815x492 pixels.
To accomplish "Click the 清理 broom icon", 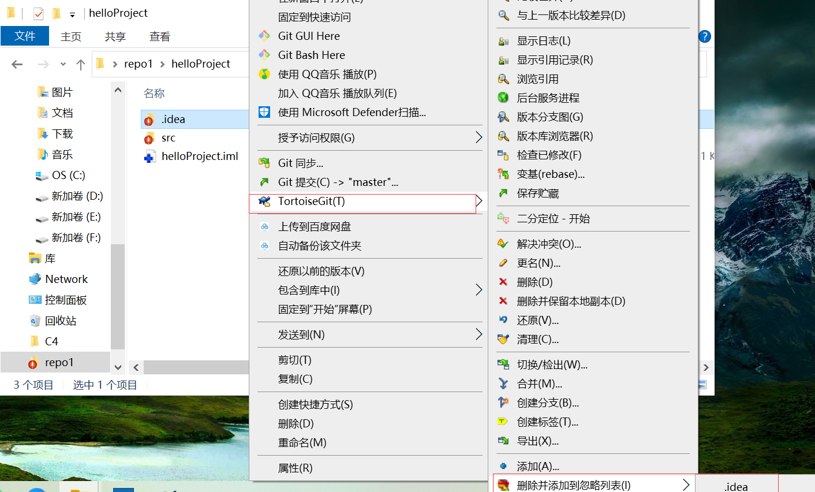I will (503, 339).
